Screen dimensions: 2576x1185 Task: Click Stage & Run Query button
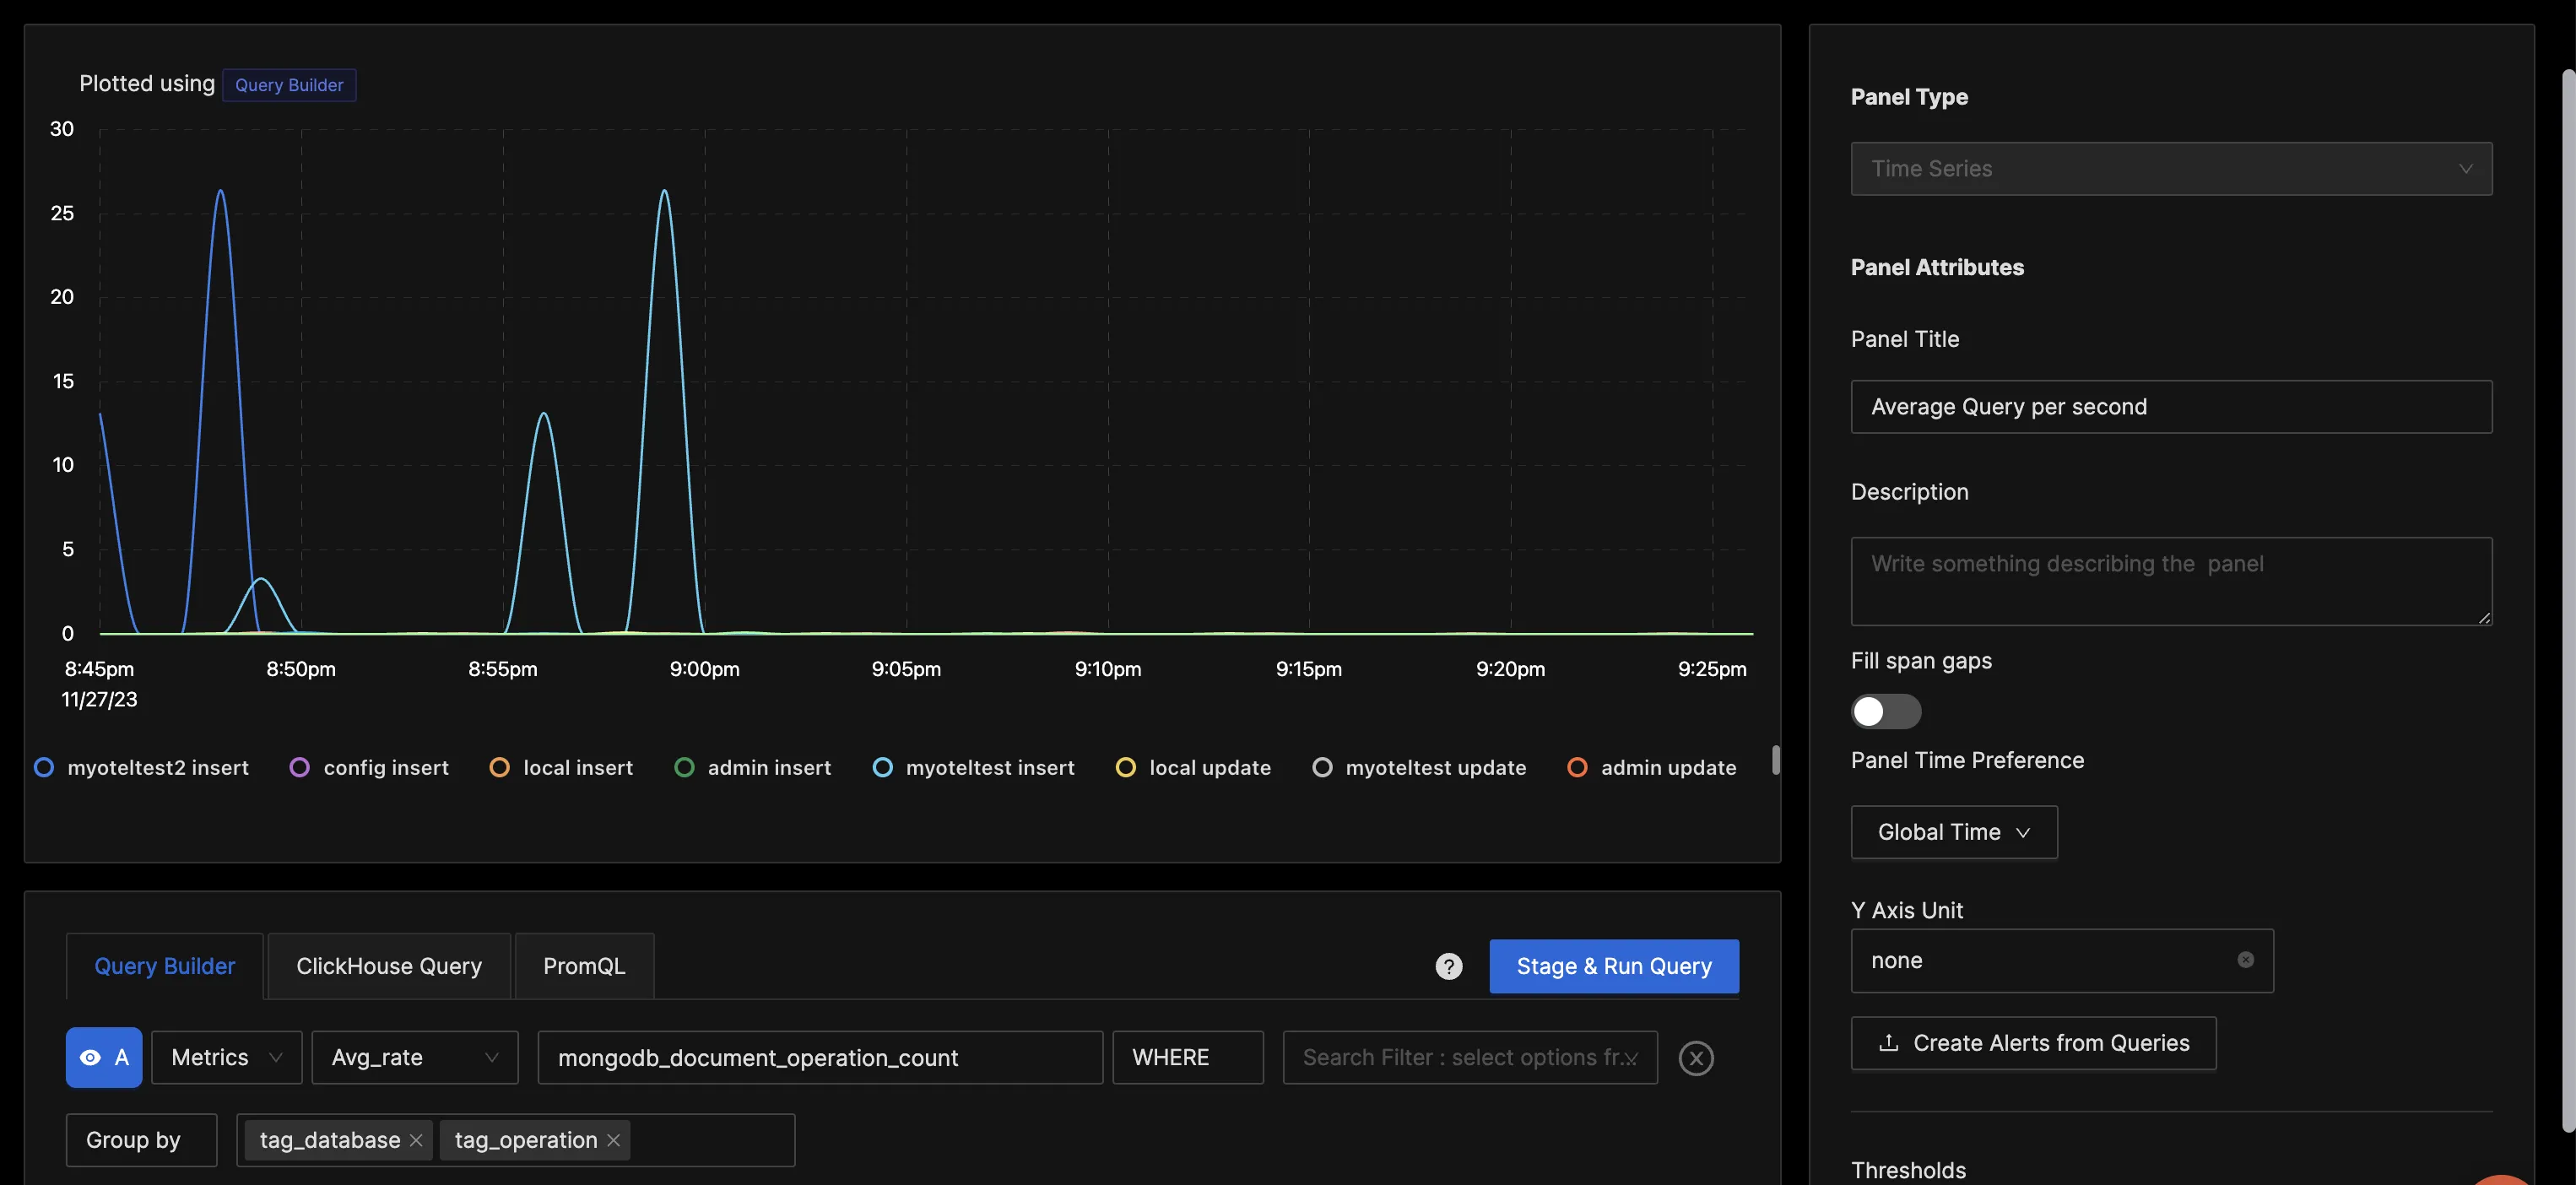tap(1613, 966)
